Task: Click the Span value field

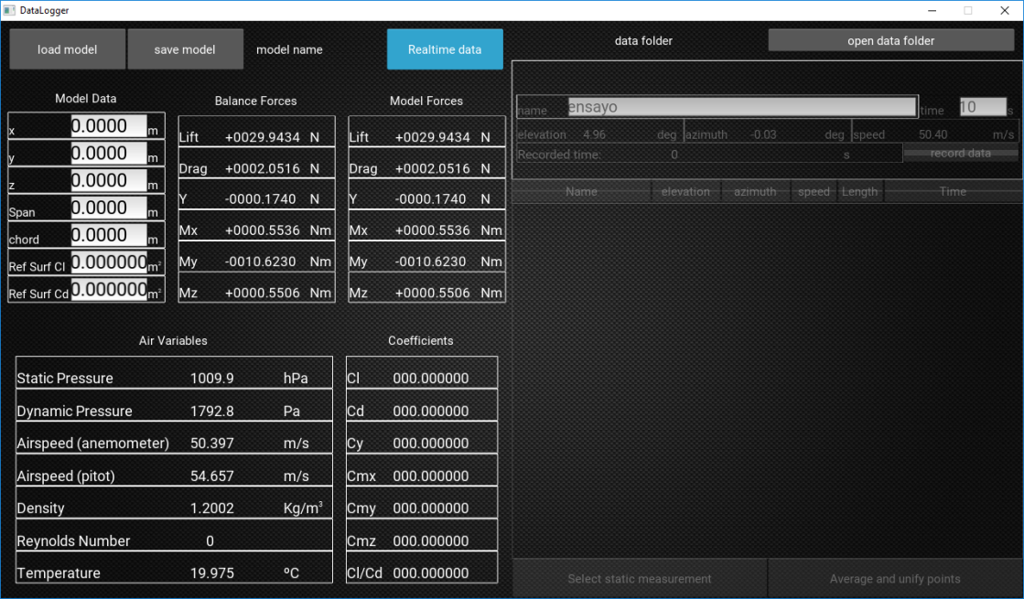Action: pos(109,209)
